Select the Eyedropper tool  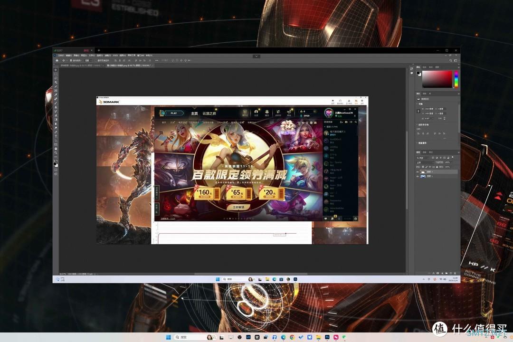coord(56,95)
